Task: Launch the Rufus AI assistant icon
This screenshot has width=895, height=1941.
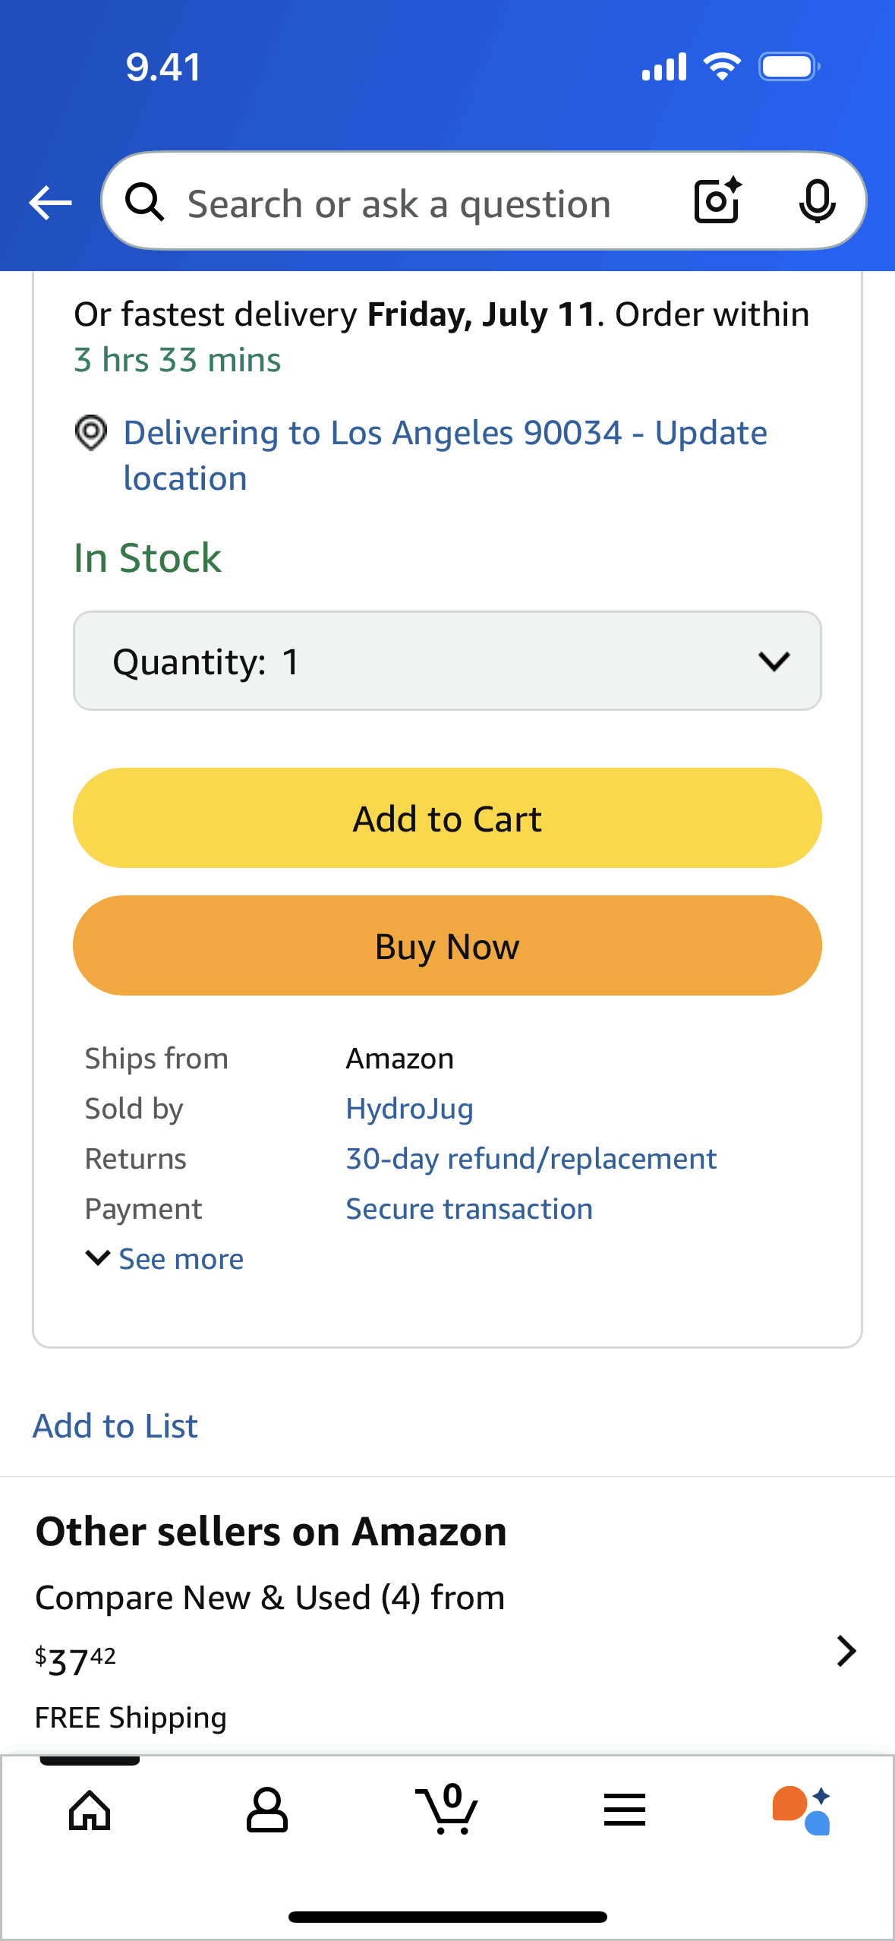Action: (x=802, y=1810)
